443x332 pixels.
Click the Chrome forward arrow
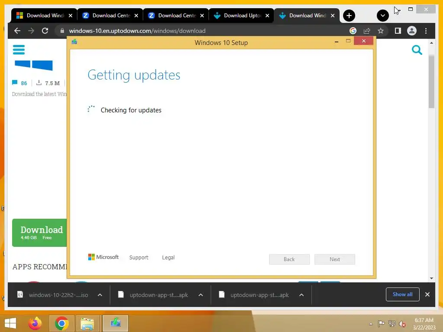coord(31,31)
